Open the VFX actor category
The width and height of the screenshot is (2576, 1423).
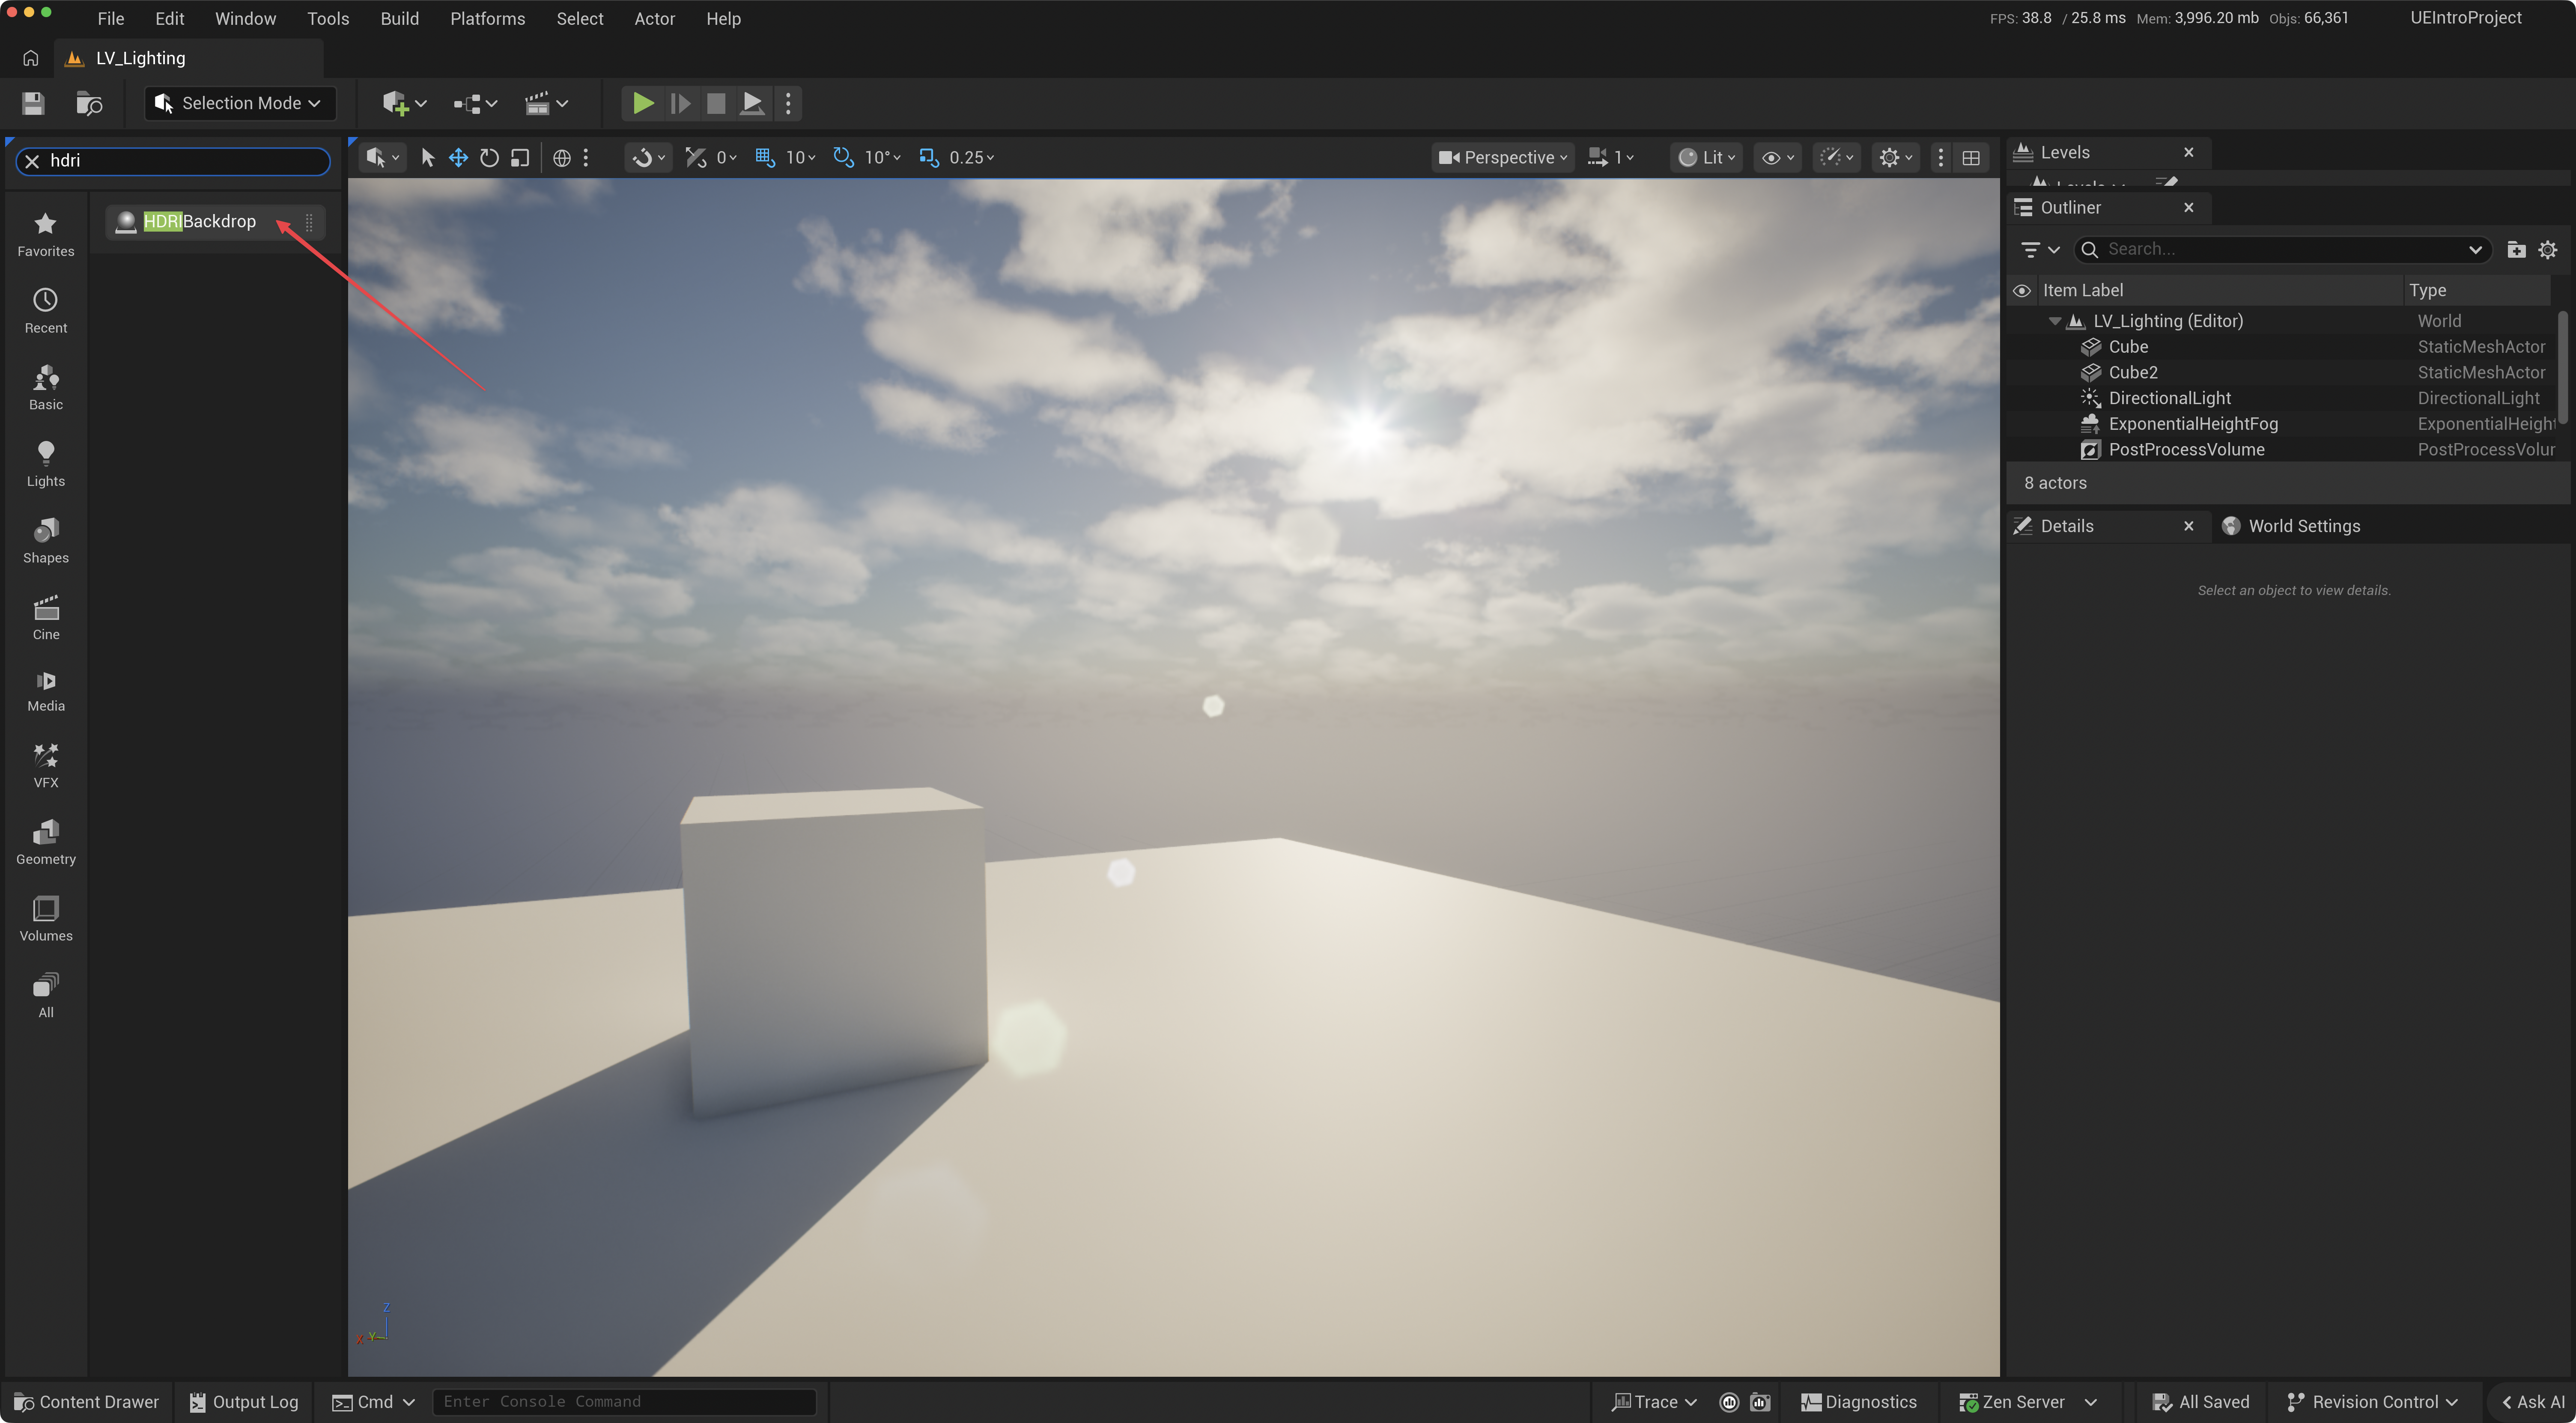45,766
